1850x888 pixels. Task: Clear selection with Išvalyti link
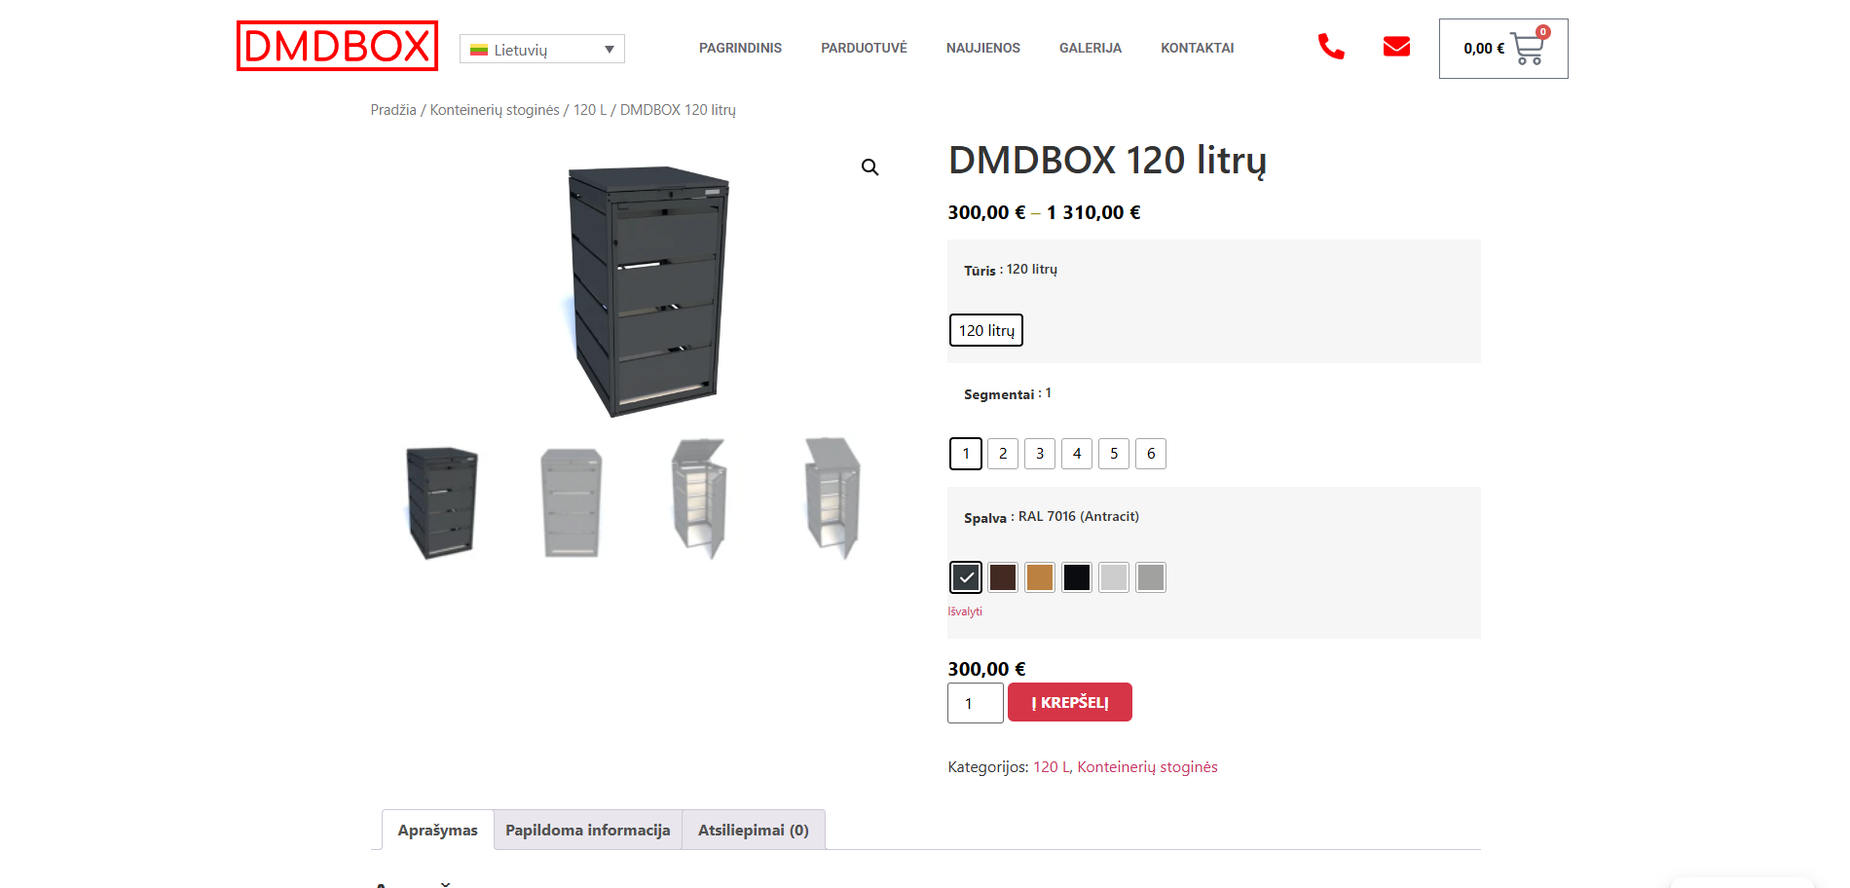(x=965, y=611)
